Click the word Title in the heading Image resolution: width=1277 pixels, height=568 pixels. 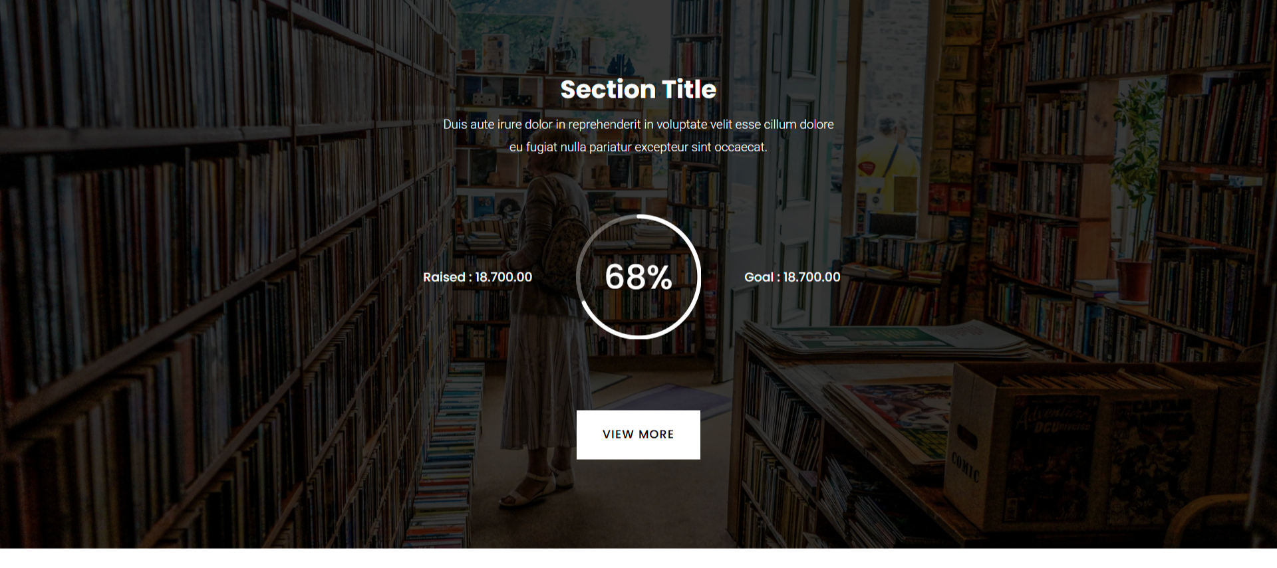[x=688, y=90]
